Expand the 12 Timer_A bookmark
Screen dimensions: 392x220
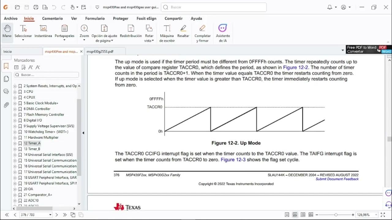pyautogui.click(x=15, y=143)
